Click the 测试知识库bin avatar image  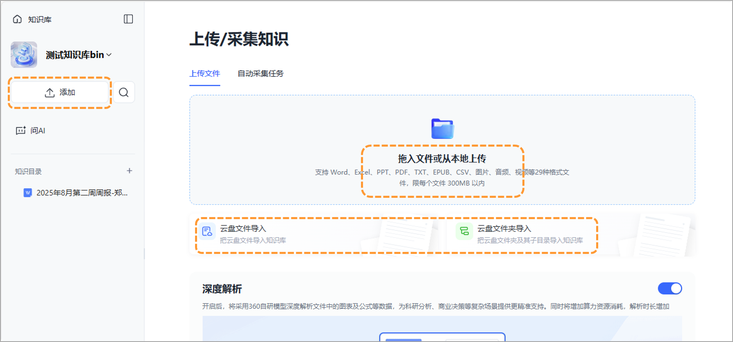(x=24, y=54)
